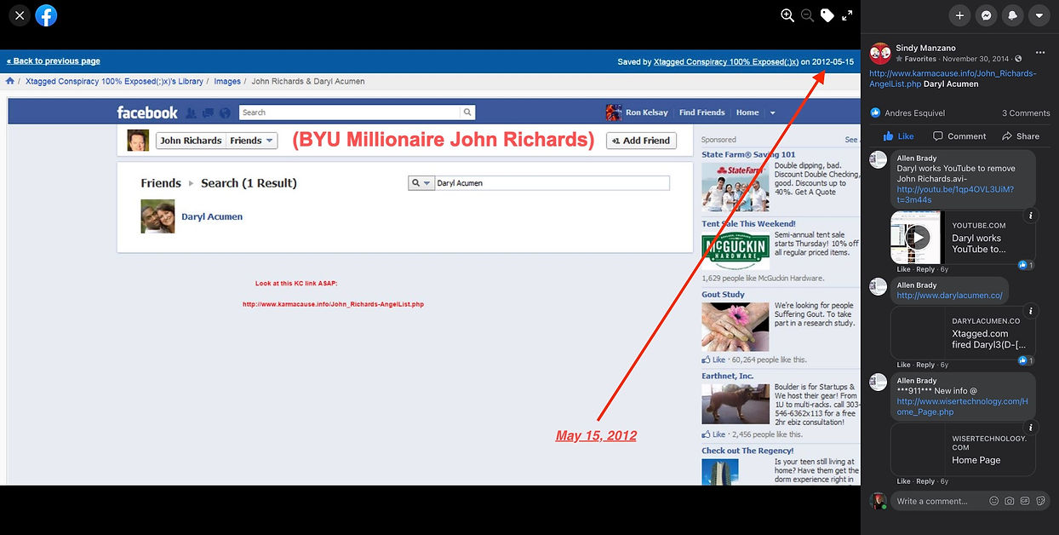Select 'Ron Kelsay' in the photo's header
1059x535 pixels.
click(x=646, y=112)
